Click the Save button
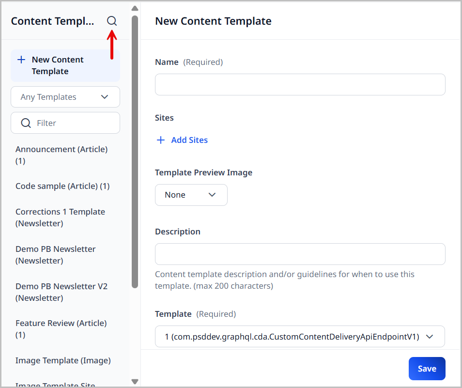 tap(427, 368)
